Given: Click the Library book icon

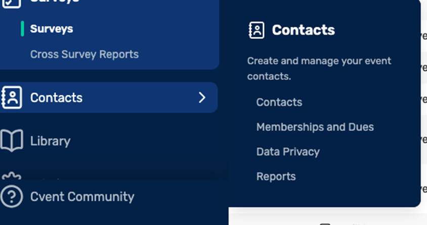Looking at the screenshot, I should [12, 141].
